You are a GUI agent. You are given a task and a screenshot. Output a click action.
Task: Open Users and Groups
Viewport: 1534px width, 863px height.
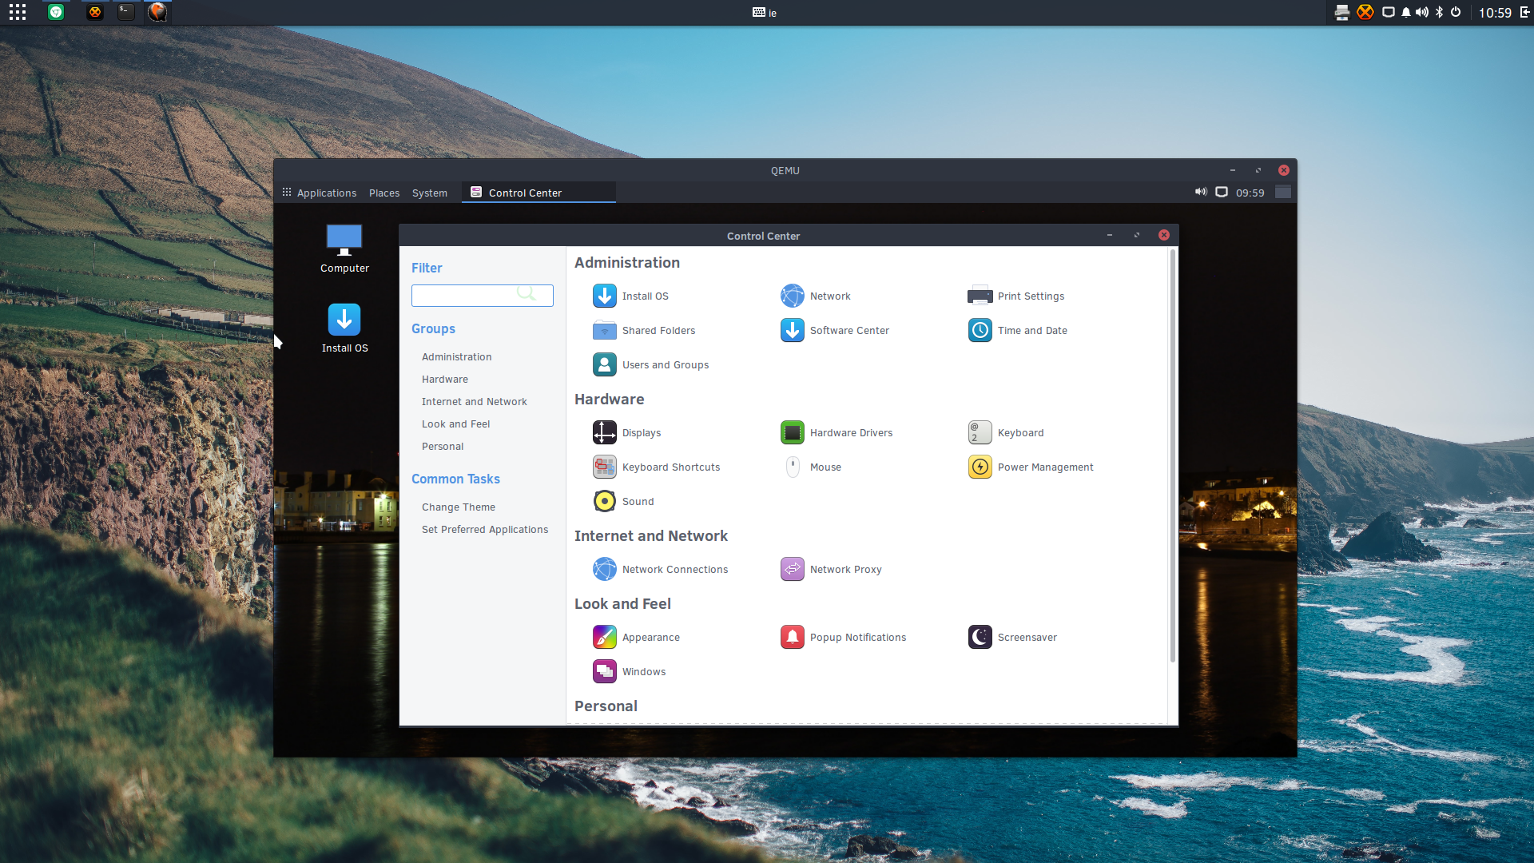click(650, 364)
